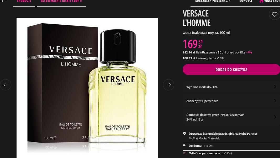Add product to favorites with heart icon

274,14
